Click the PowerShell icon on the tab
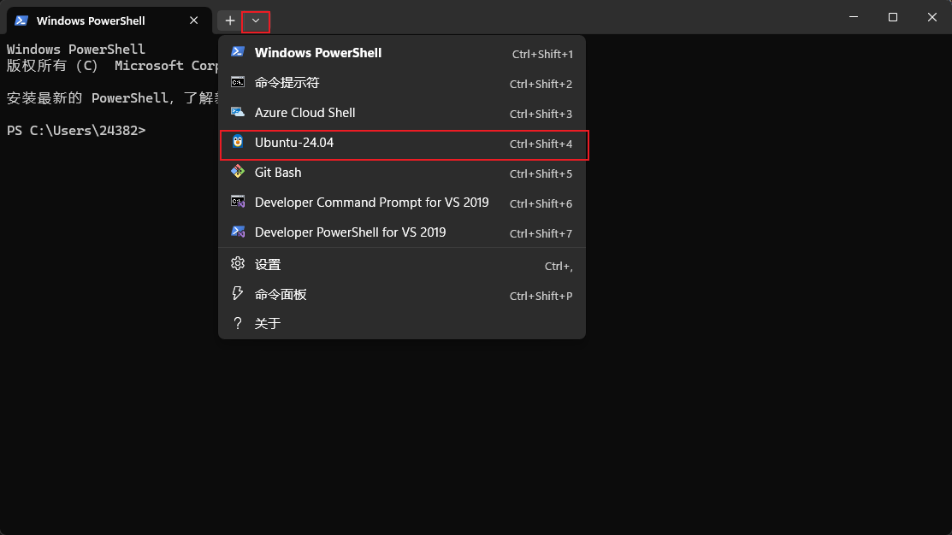Viewport: 952px width, 535px height. [21, 21]
